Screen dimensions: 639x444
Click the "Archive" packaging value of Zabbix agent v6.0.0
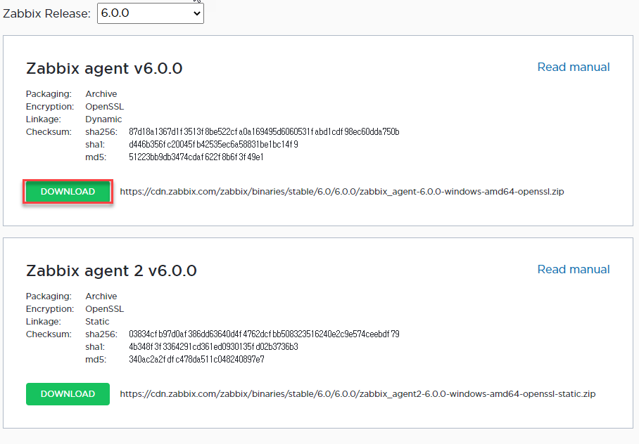coord(101,94)
